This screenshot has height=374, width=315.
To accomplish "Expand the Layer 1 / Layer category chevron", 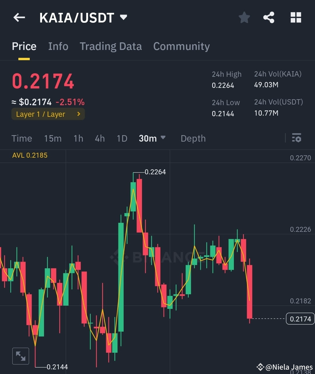I will click(x=78, y=114).
